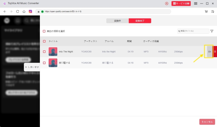Image resolution: width=217 pixels, height=127 pixels.
Task: Go forward with the forward arrow
Action: click(11, 11)
